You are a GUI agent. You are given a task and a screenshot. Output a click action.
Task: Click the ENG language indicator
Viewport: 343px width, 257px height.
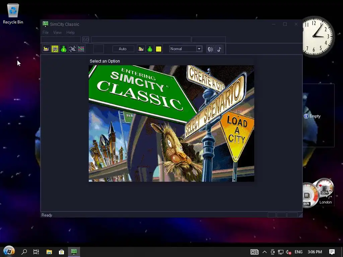click(298, 252)
